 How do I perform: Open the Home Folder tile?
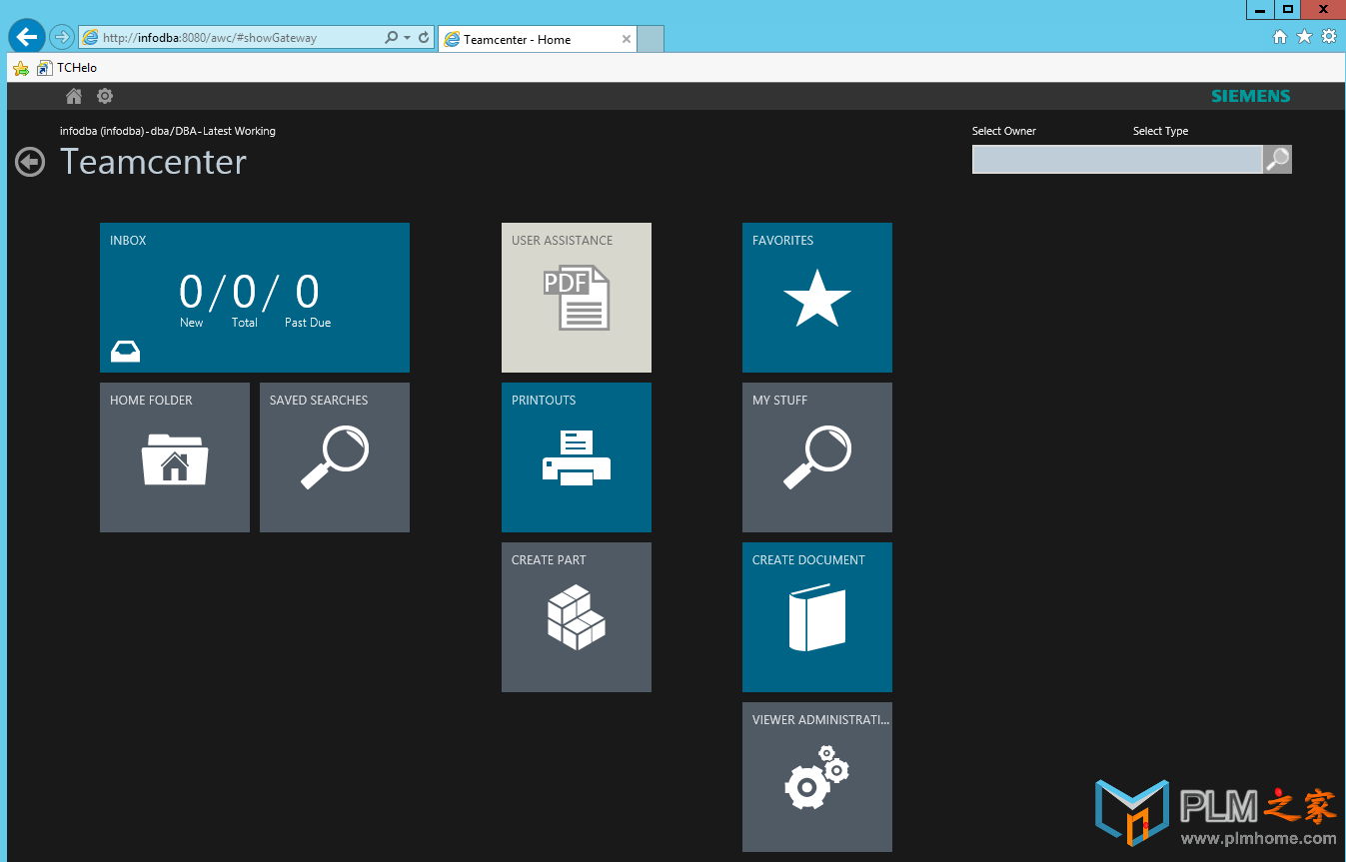tap(175, 457)
